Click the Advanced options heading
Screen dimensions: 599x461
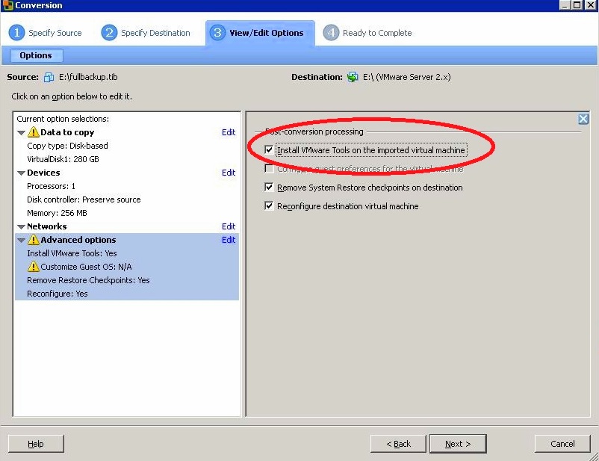78,240
